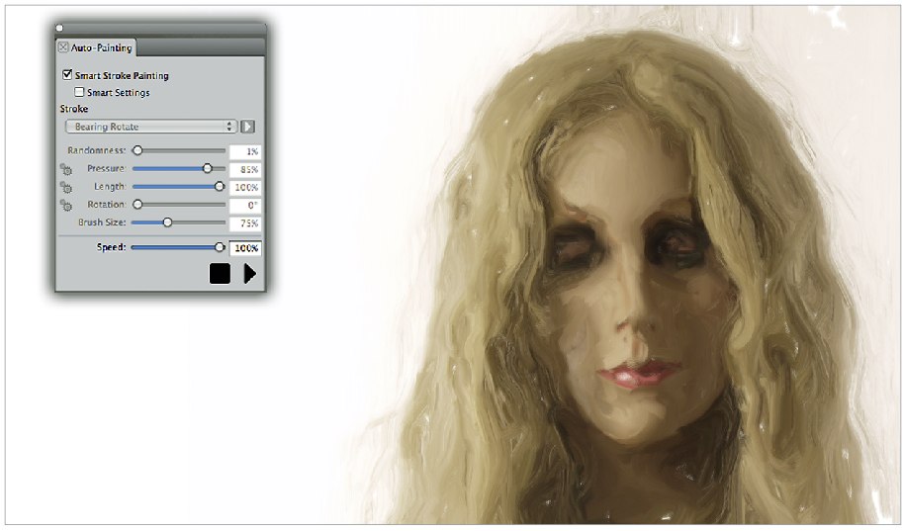Click the Brush Size slider handle

[167, 221]
